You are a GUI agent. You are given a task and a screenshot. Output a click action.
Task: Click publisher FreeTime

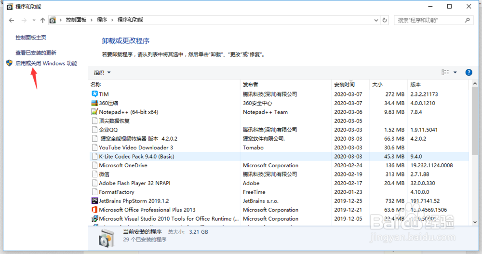tap(254, 192)
